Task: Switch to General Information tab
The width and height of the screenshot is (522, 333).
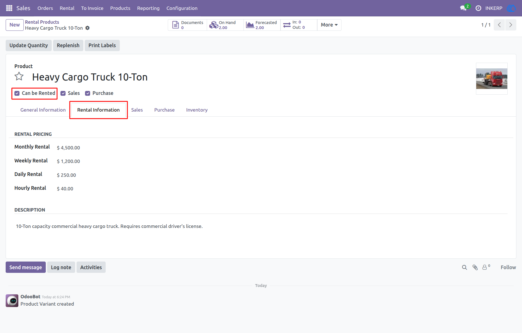Action: coord(43,110)
